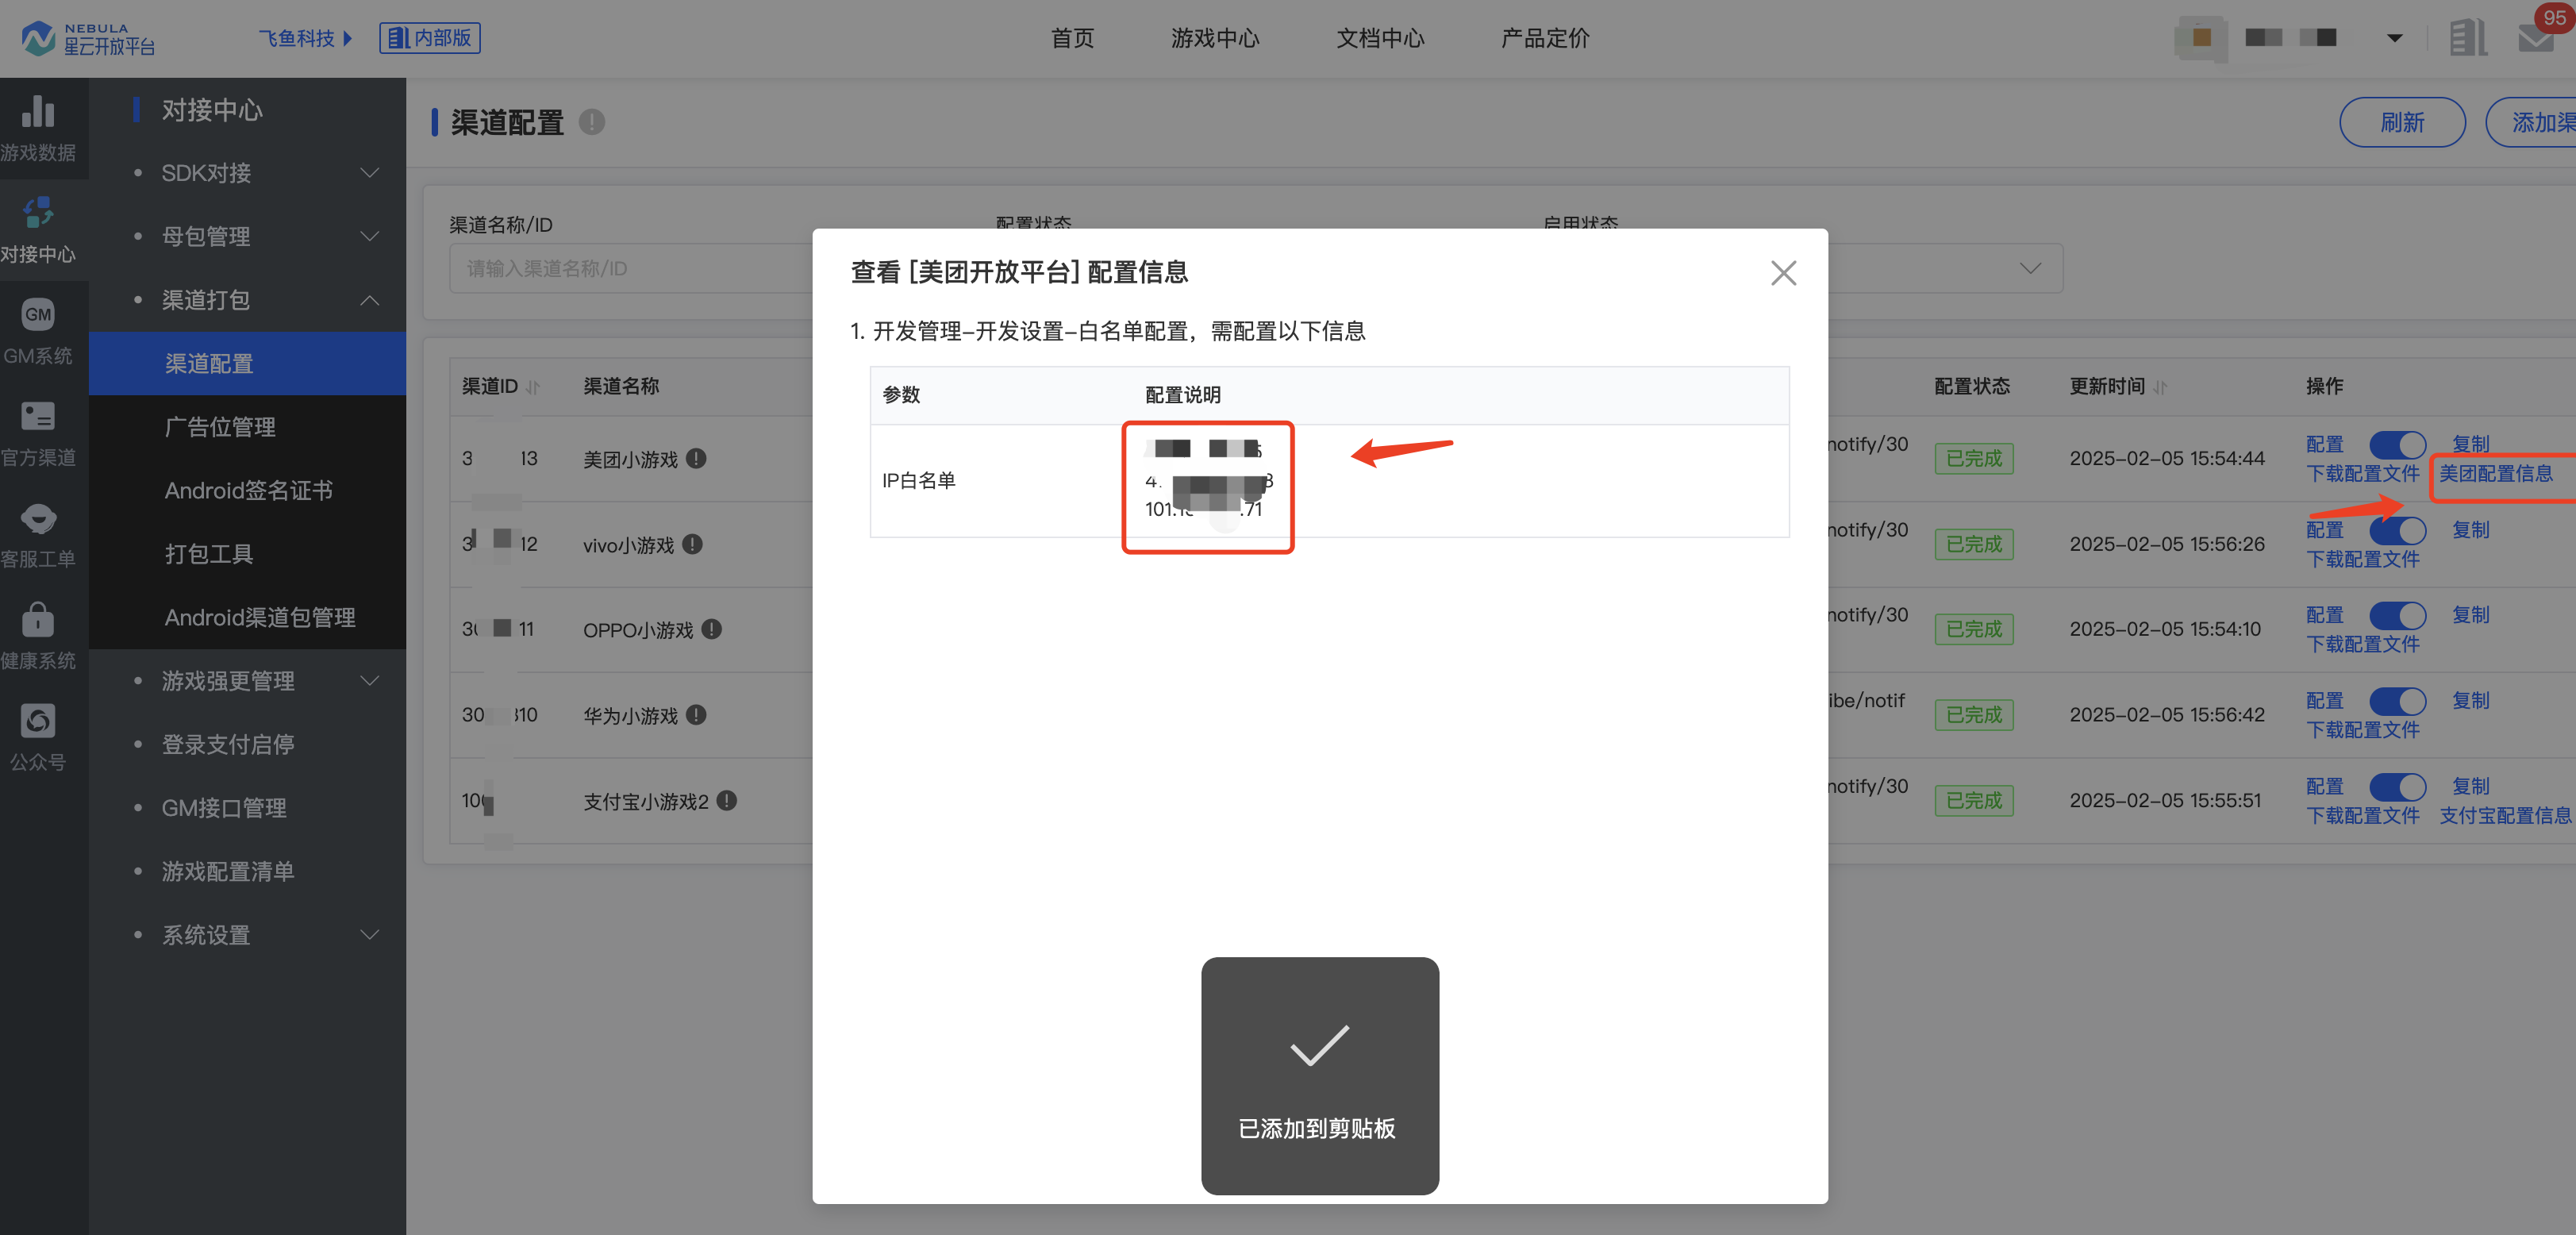Image resolution: width=2576 pixels, height=1235 pixels.
Task: Click 复制 link for OPPO小游戏 row
Action: (x=2470, y=615)
